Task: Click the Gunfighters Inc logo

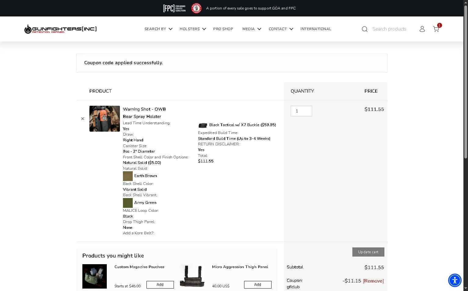Action: 60,29
